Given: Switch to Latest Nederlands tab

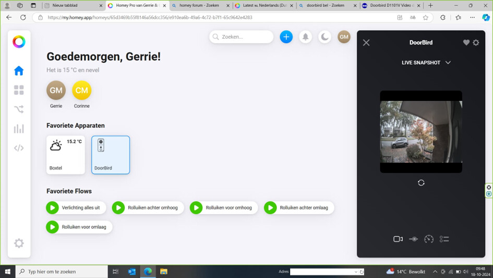Looking at the screenshot, I should point(264,5).
